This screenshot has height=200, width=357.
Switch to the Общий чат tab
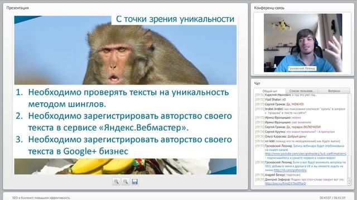pyautogui.click(x=270, y=91)
